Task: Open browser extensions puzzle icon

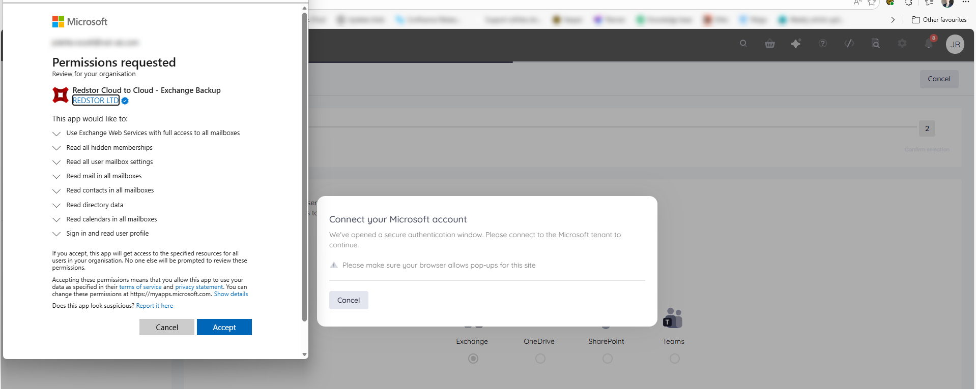Action: click(909, 3)
